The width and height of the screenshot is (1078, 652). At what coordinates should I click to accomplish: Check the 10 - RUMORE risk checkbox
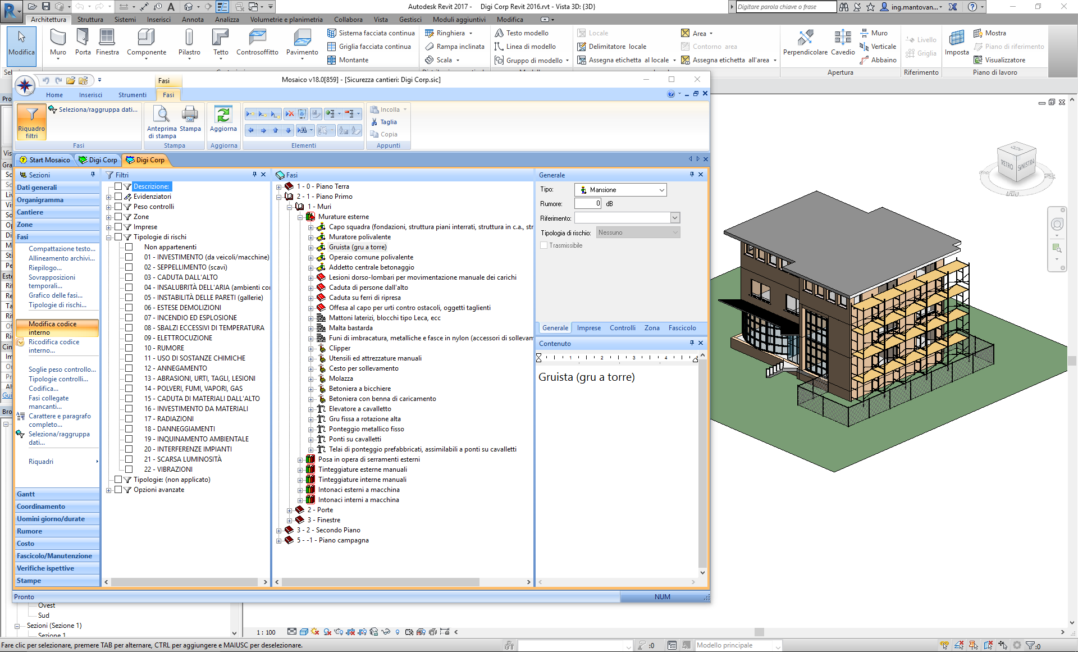(129, 348)
